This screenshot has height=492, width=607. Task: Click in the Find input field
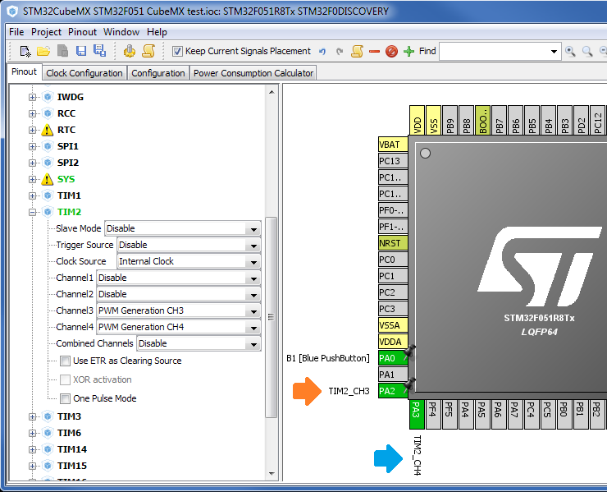pyautogui.click(x=494, y=51)
